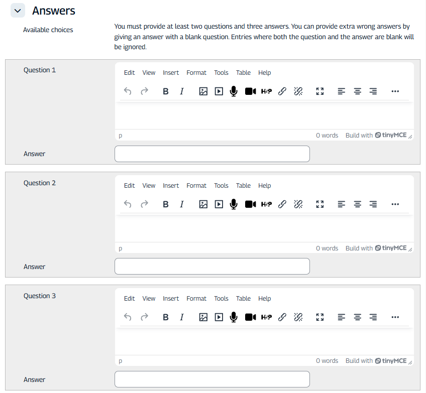
Task: Insert H5P content in Question 3 editor
Action: [266, 317]
